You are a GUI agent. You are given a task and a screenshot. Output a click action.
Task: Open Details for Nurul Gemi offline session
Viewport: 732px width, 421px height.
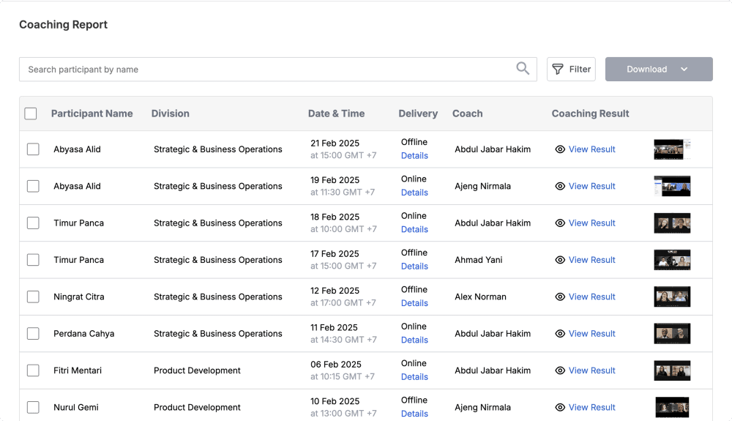tap(414, 414)
